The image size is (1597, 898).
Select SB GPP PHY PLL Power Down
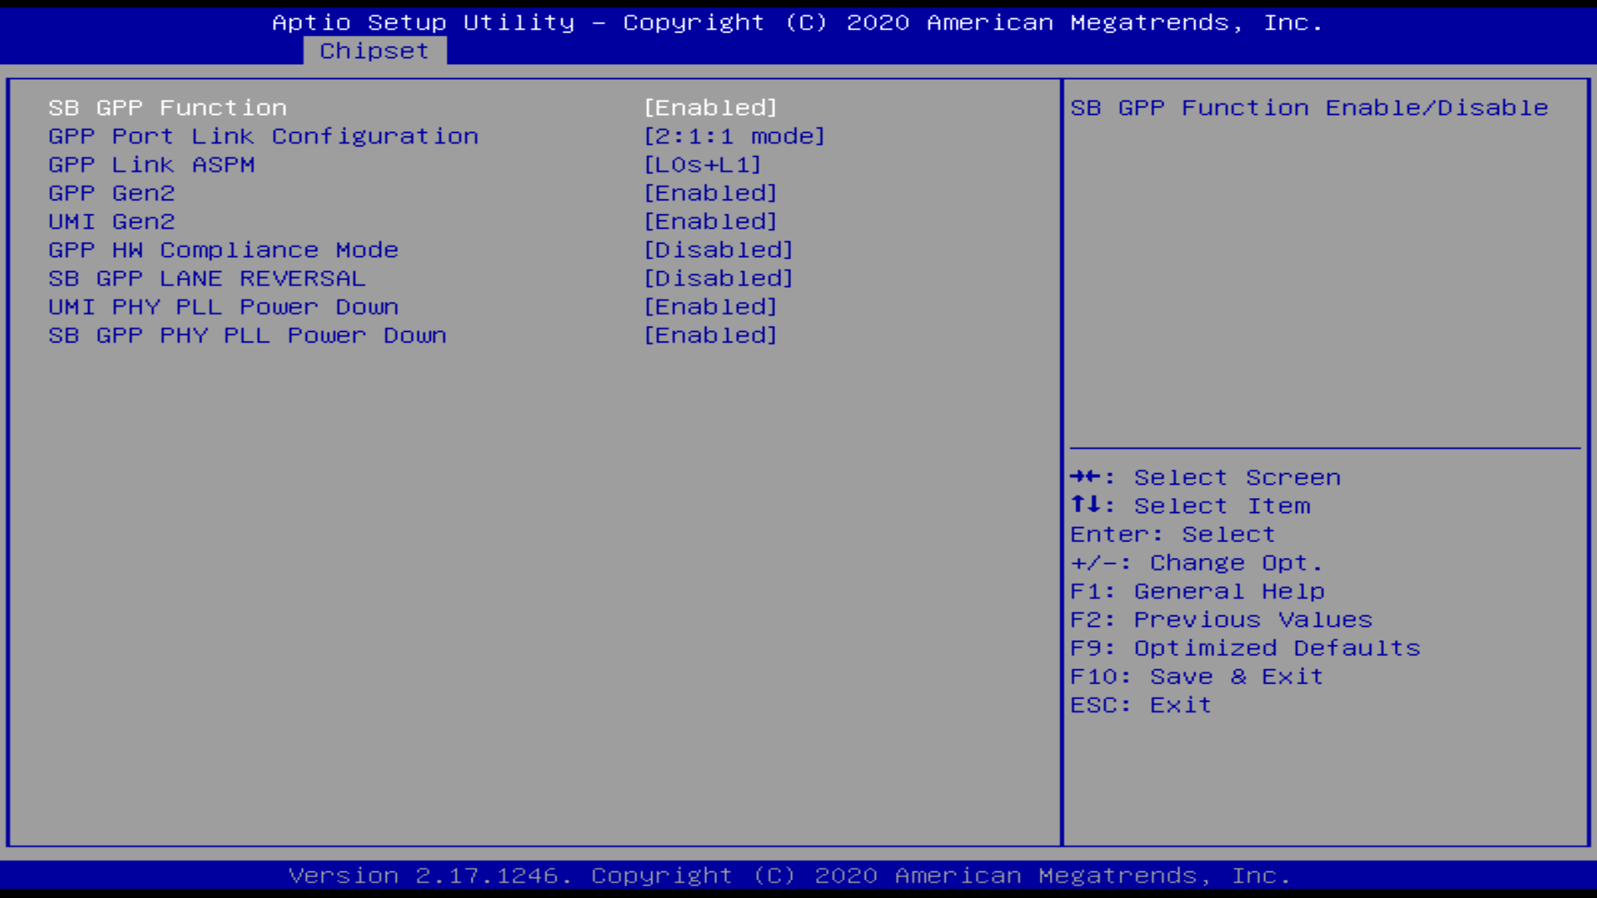pyautogui.click(x=247, y=336)
